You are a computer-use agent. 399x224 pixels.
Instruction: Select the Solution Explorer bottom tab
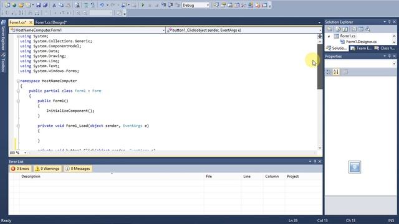pos(337,48)
